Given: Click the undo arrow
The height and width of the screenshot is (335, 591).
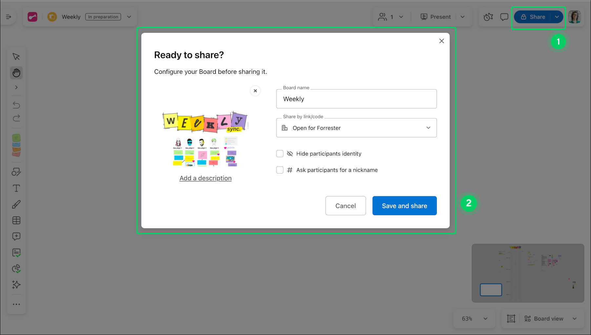Looking at the screenshot, I should point(16,105).
